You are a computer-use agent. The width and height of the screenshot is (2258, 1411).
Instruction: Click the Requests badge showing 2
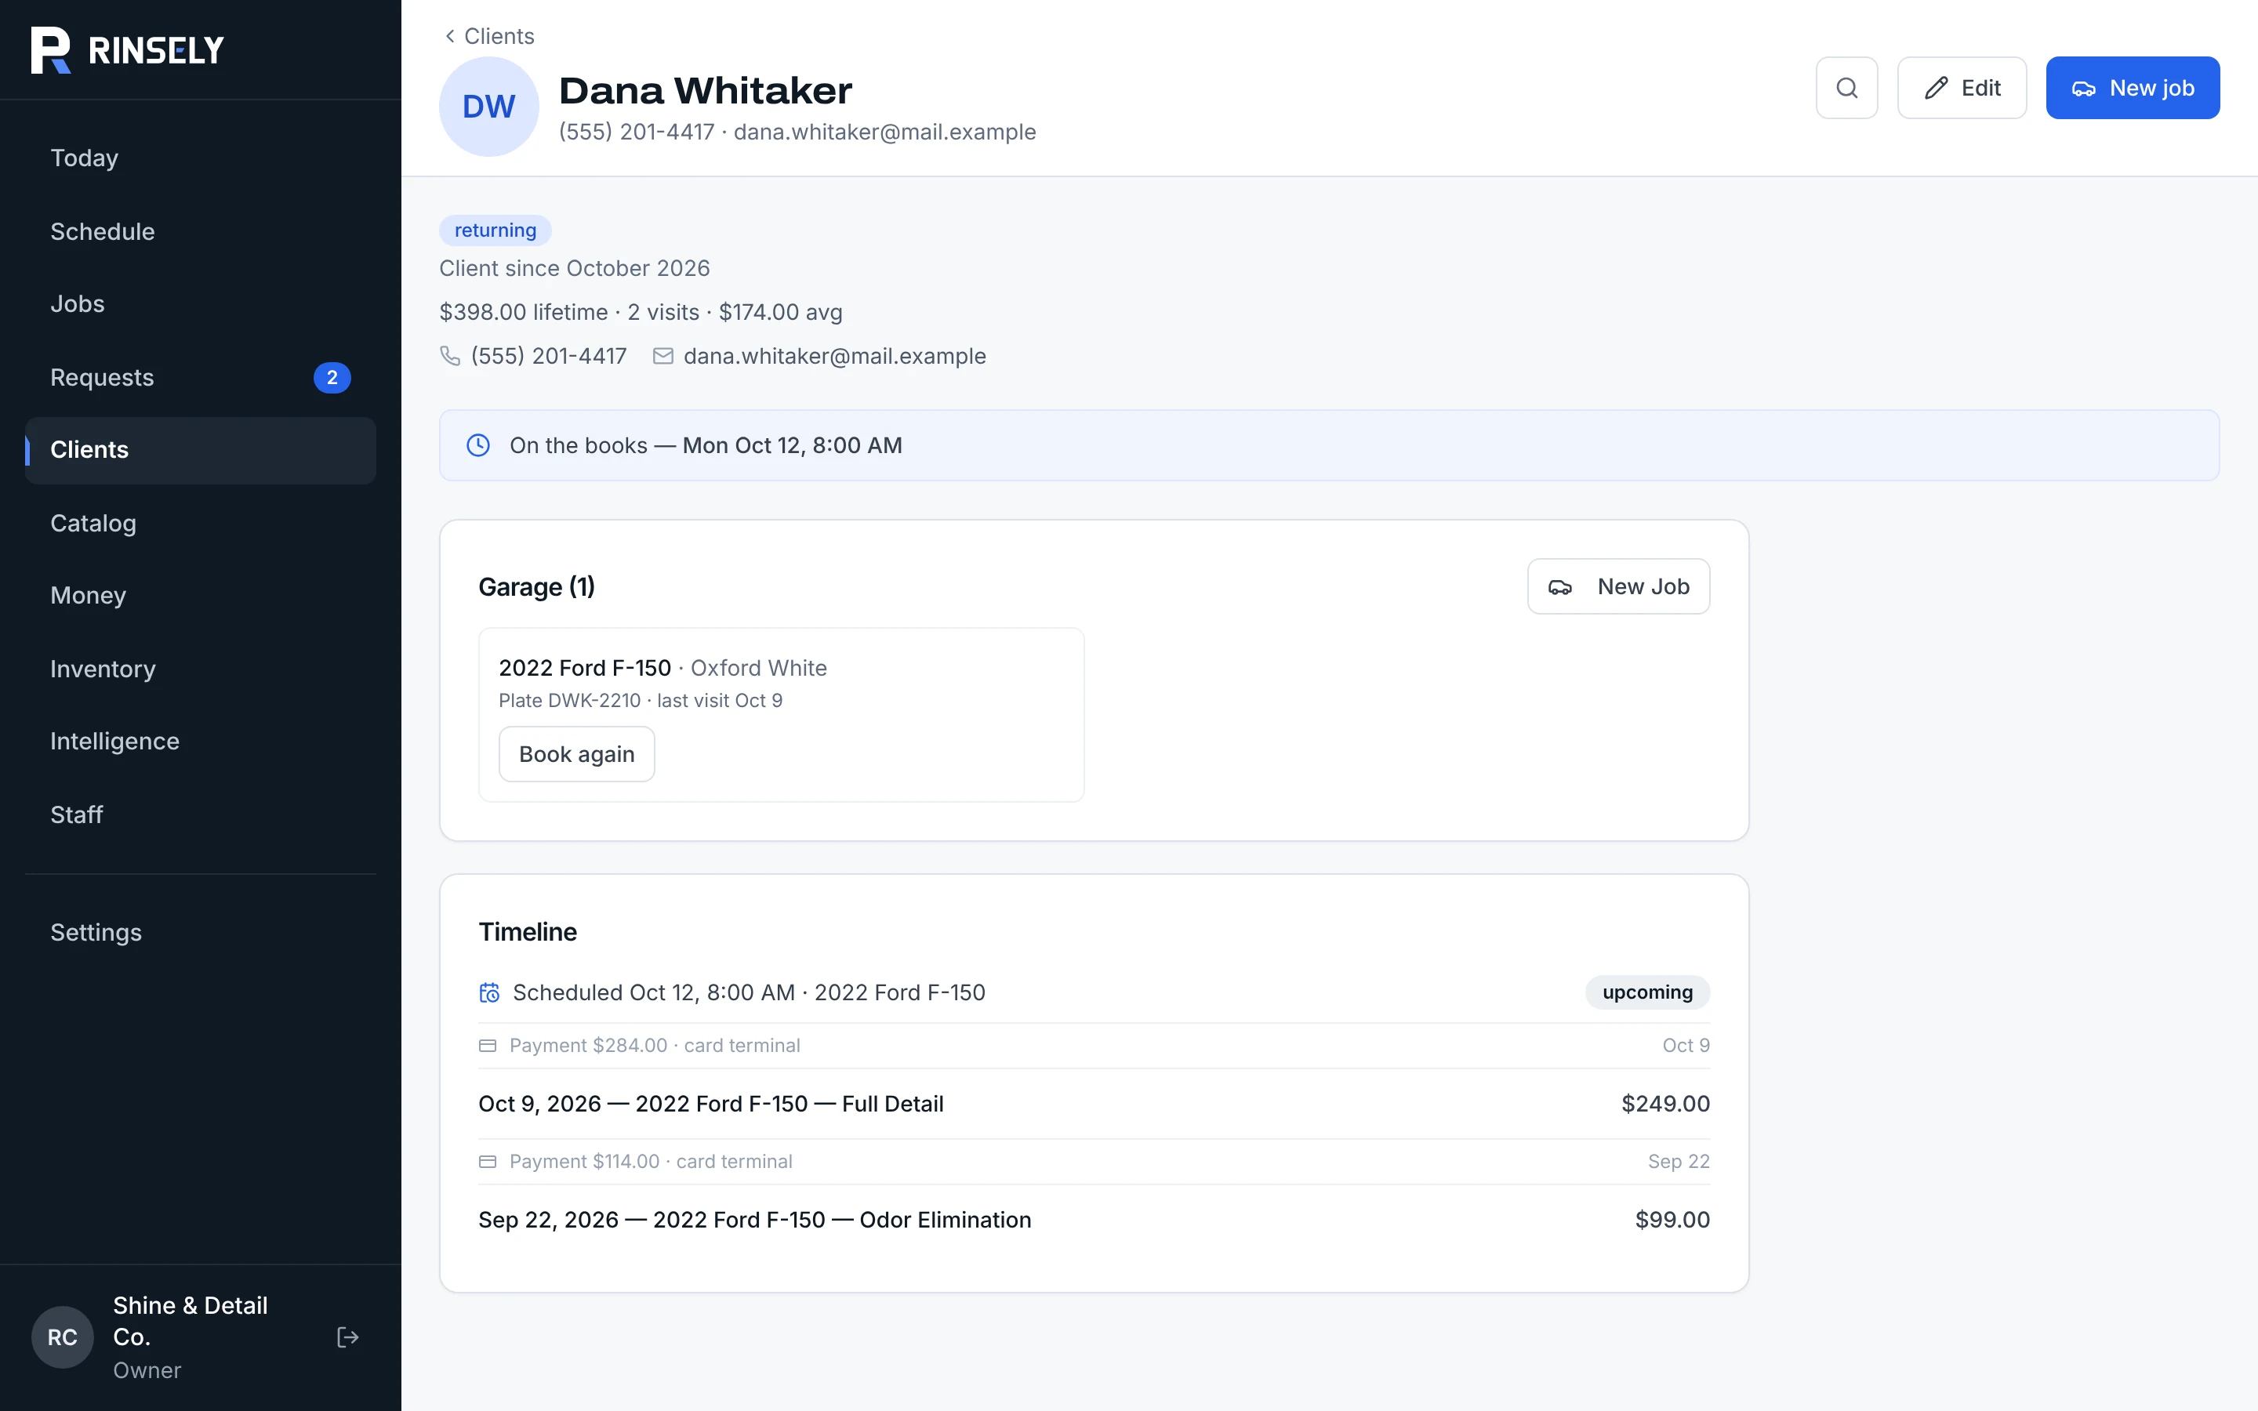(x=332, y=377)
